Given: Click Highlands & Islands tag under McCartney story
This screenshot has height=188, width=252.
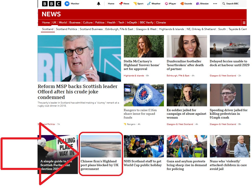Looking at the screenshot, I should coord(134,76).
